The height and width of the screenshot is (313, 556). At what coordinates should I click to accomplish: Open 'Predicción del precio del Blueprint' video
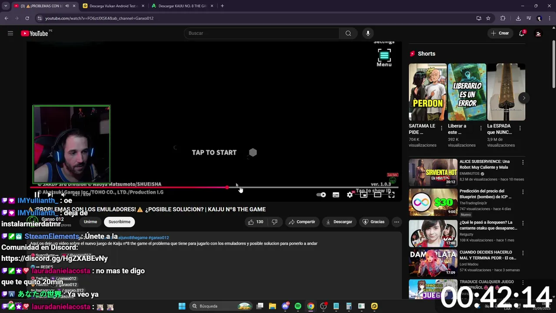488,194
